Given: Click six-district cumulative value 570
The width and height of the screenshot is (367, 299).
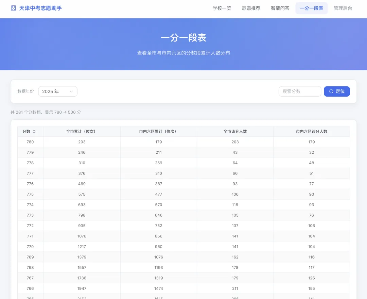Looking at the screenshot, I should [x=159, y=205].
